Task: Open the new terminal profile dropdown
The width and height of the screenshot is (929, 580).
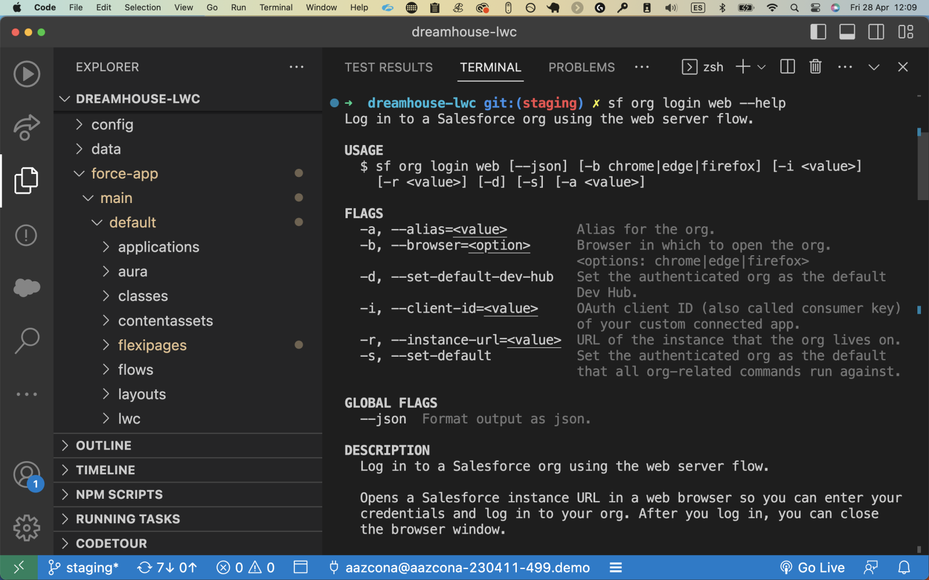Action: pyautogui.click(x=761, y=67)
